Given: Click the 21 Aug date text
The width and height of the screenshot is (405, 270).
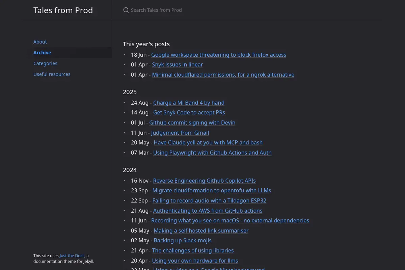Looking at the screenshot, I should tap(140, 211).
